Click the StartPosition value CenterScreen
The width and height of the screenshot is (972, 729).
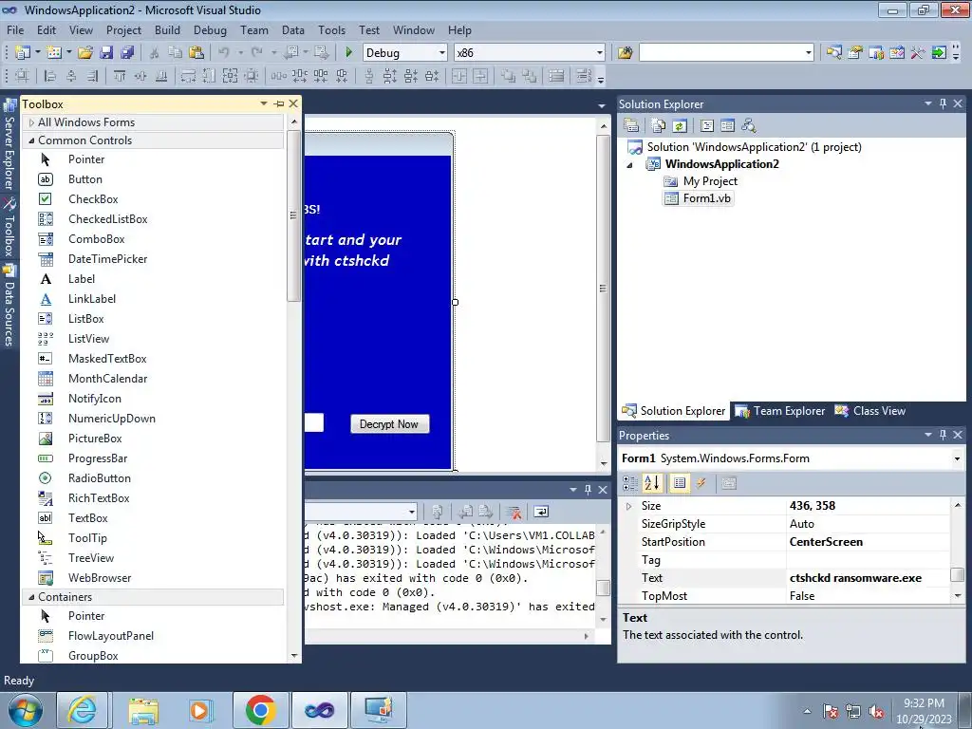click(868, 542)
